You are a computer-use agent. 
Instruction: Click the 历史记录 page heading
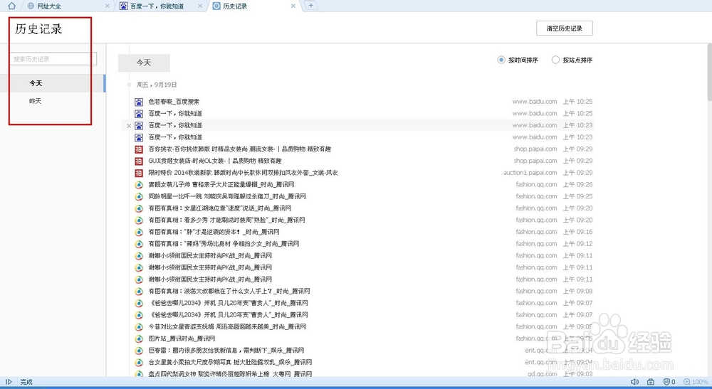(x=38, y=29)
